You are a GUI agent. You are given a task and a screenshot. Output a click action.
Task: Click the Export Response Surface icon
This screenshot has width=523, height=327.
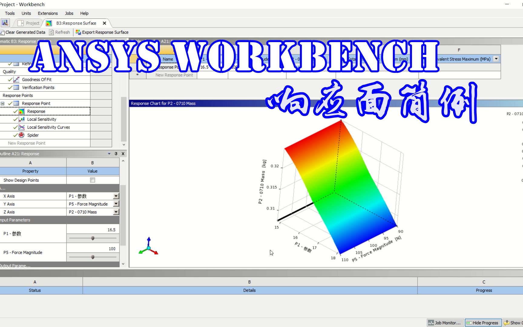coord(78,32)
